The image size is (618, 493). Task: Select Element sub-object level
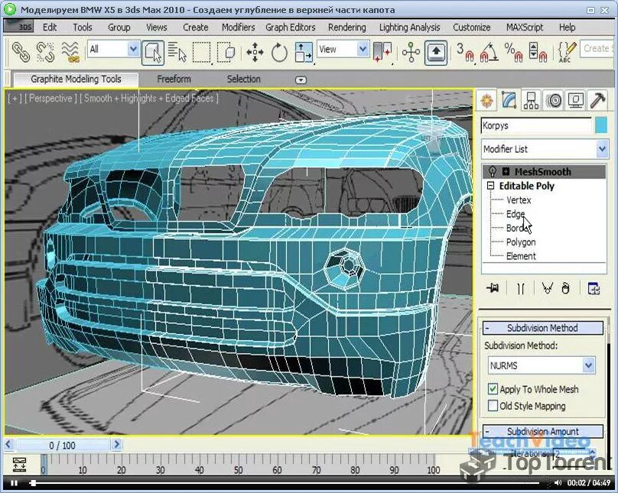click(521, 256)
